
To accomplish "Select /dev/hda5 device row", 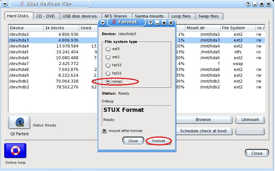I will point(137,52).
